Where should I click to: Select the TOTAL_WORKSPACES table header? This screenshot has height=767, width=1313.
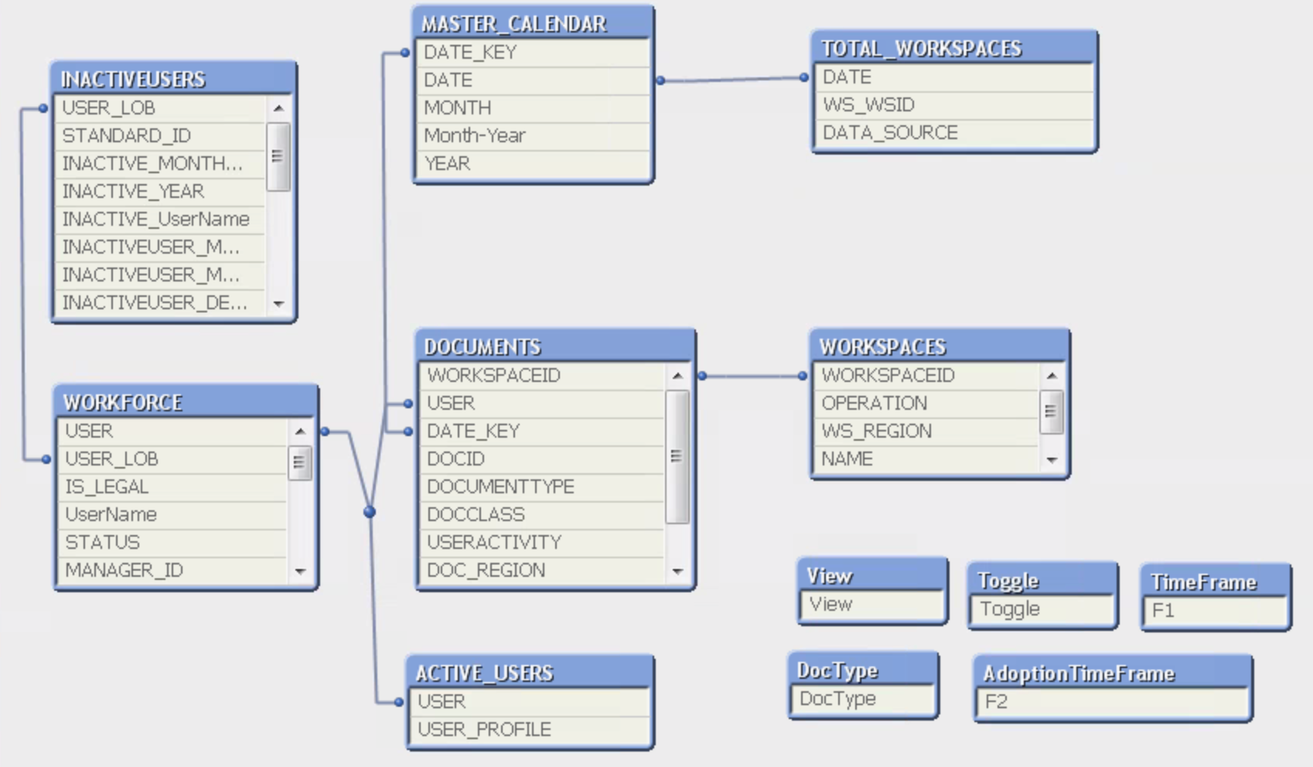click(x=955, y=48)
